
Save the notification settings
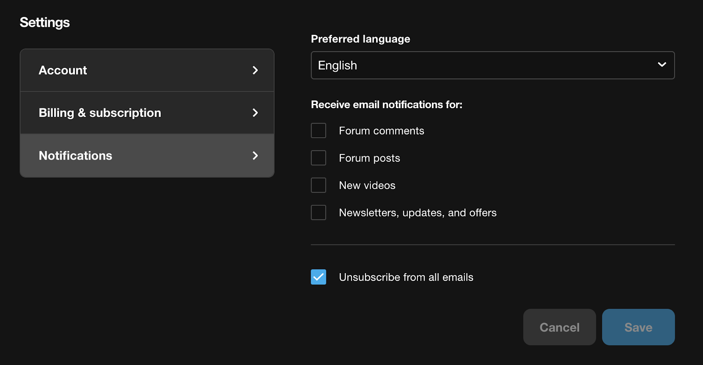click(x=638, y=327)
